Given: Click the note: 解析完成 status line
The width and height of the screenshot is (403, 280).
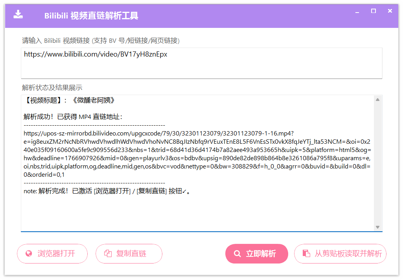Looking at the screenshot, I should point(107,191).
